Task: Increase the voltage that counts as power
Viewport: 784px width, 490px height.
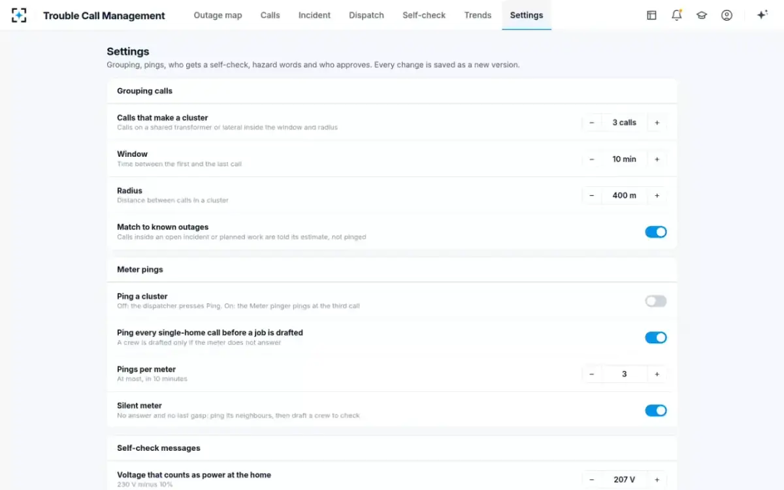Action: tap(657, 480)
